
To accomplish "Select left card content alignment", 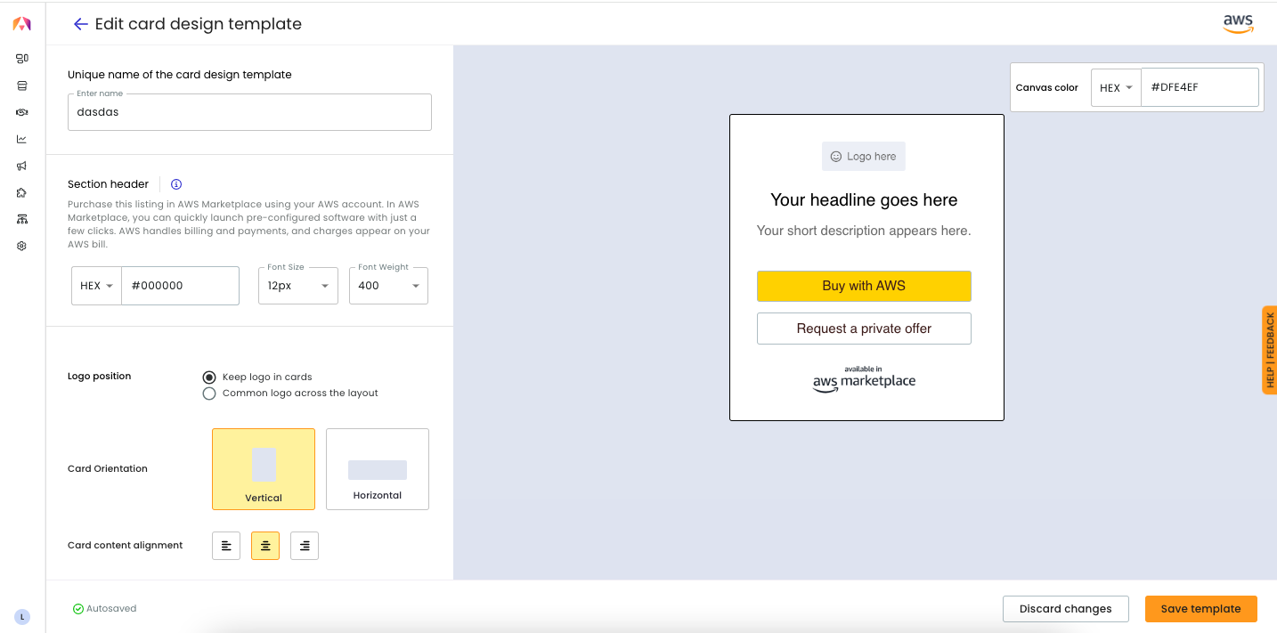I will pyautogui.click(x=226, y=546).
